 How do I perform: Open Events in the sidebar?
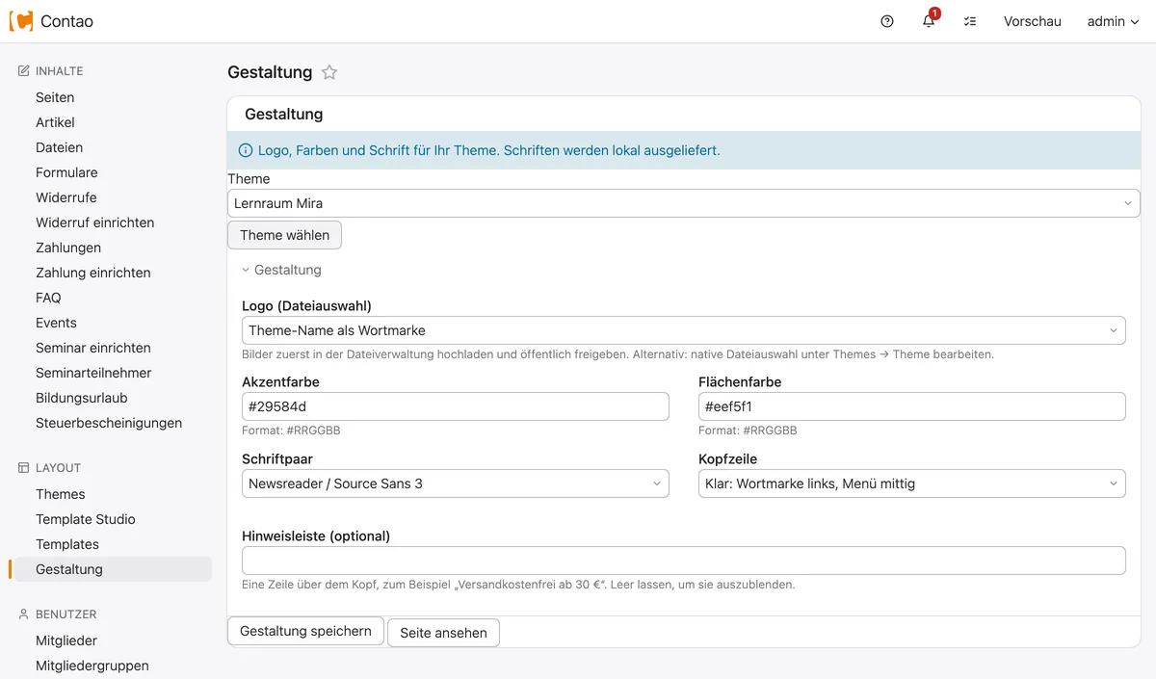[56, 323]
